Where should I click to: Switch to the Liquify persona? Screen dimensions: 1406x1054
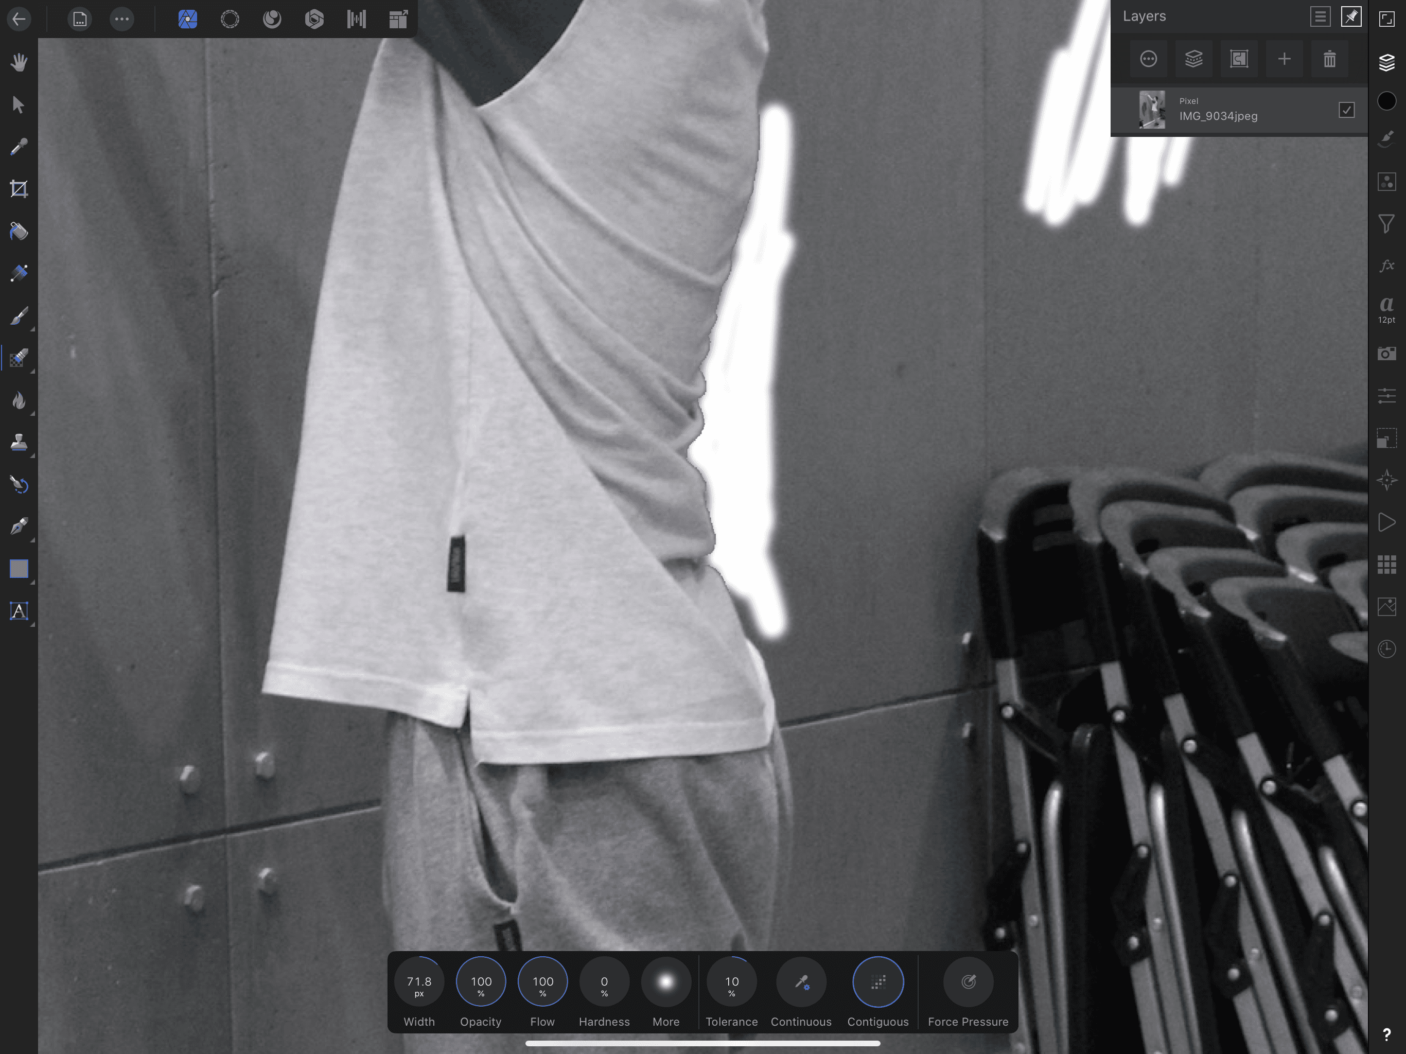272,19
